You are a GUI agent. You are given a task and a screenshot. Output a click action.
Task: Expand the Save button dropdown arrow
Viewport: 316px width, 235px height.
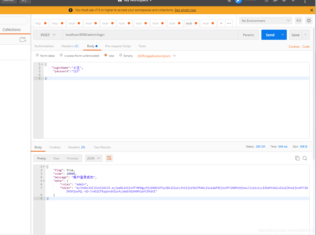[x=306, y=35]
